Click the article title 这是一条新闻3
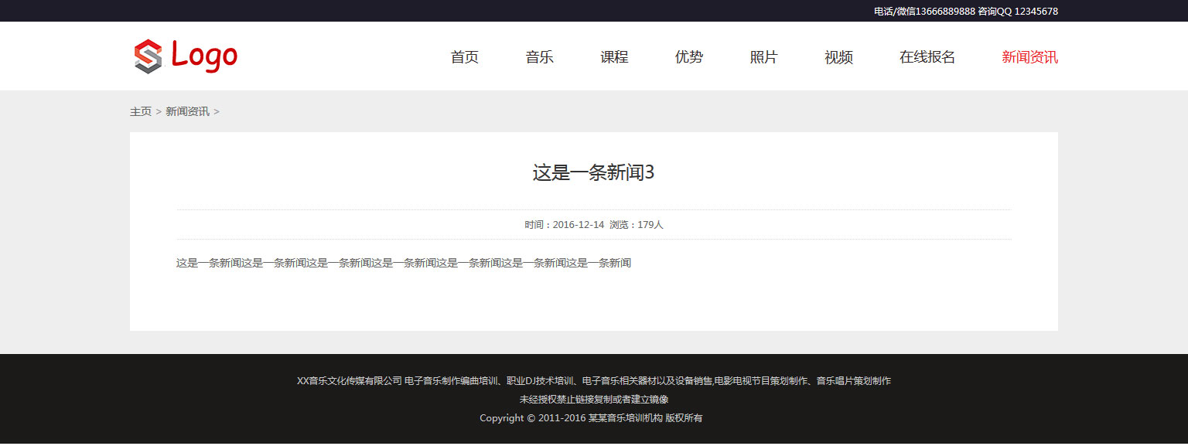This screenshot has width=1188, height=446. pos(593,172)
